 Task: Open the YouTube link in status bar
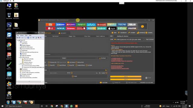point(103,82)
